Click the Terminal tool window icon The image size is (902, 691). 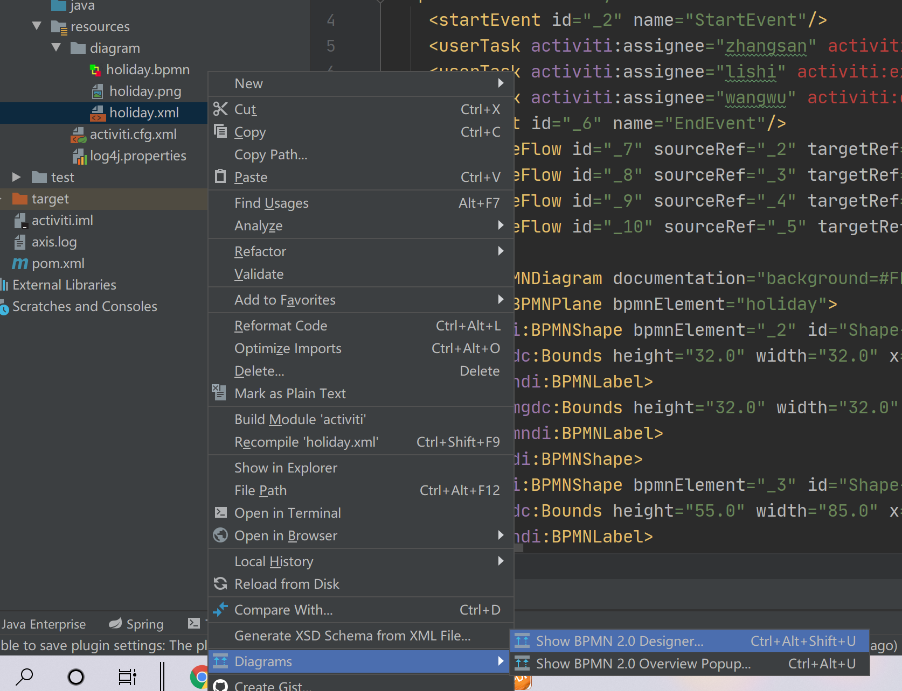click(194, 623)
